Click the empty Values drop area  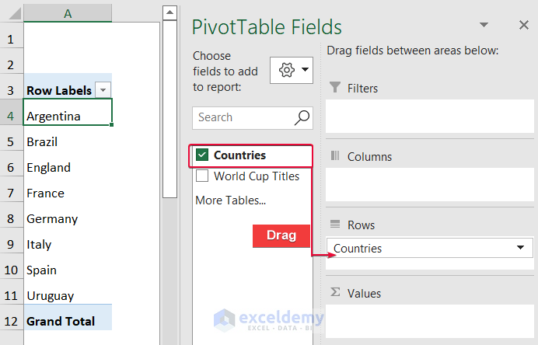[430, 320]
